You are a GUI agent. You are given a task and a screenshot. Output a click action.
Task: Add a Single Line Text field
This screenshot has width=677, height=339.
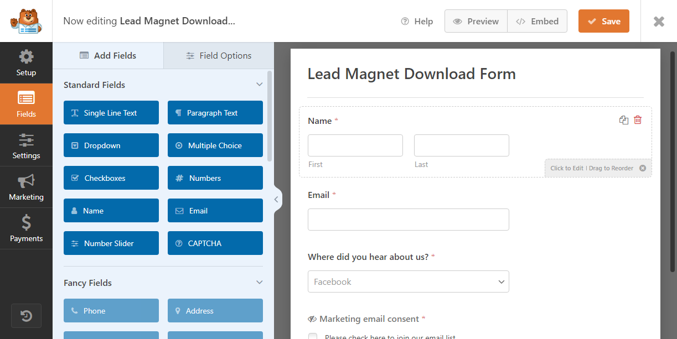coord(111,113)
